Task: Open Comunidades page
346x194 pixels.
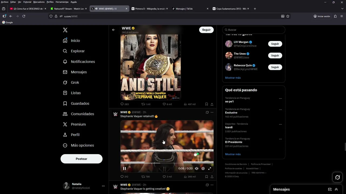Action: click(x=79, y=114)
